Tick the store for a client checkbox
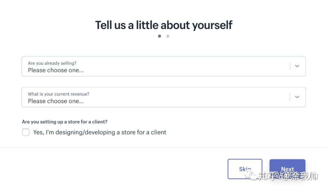Viewport: 327px width, 190px height. (x=26, y=132)
